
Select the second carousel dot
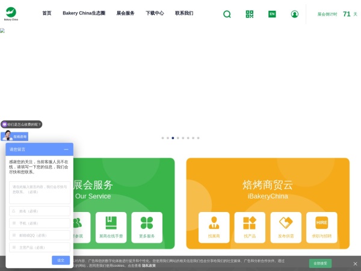(168, 138)
